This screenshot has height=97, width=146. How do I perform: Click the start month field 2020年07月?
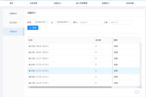[41, 22]
